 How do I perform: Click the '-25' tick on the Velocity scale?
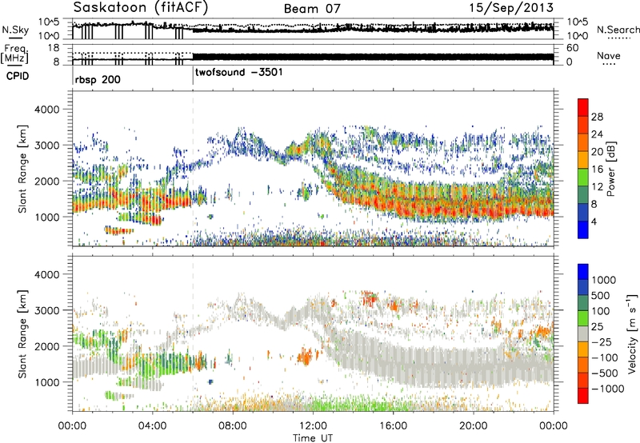600,341
